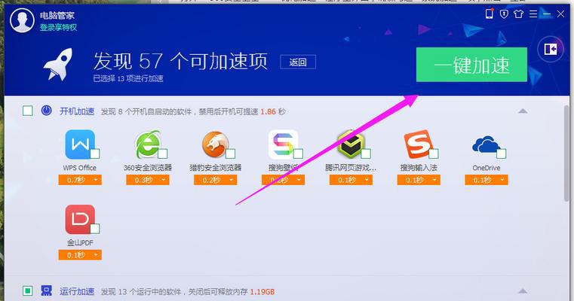This screenshot has width=574, height=301.
Task: Check the 金山PDF item checkbox
Action: click(95, 229)
